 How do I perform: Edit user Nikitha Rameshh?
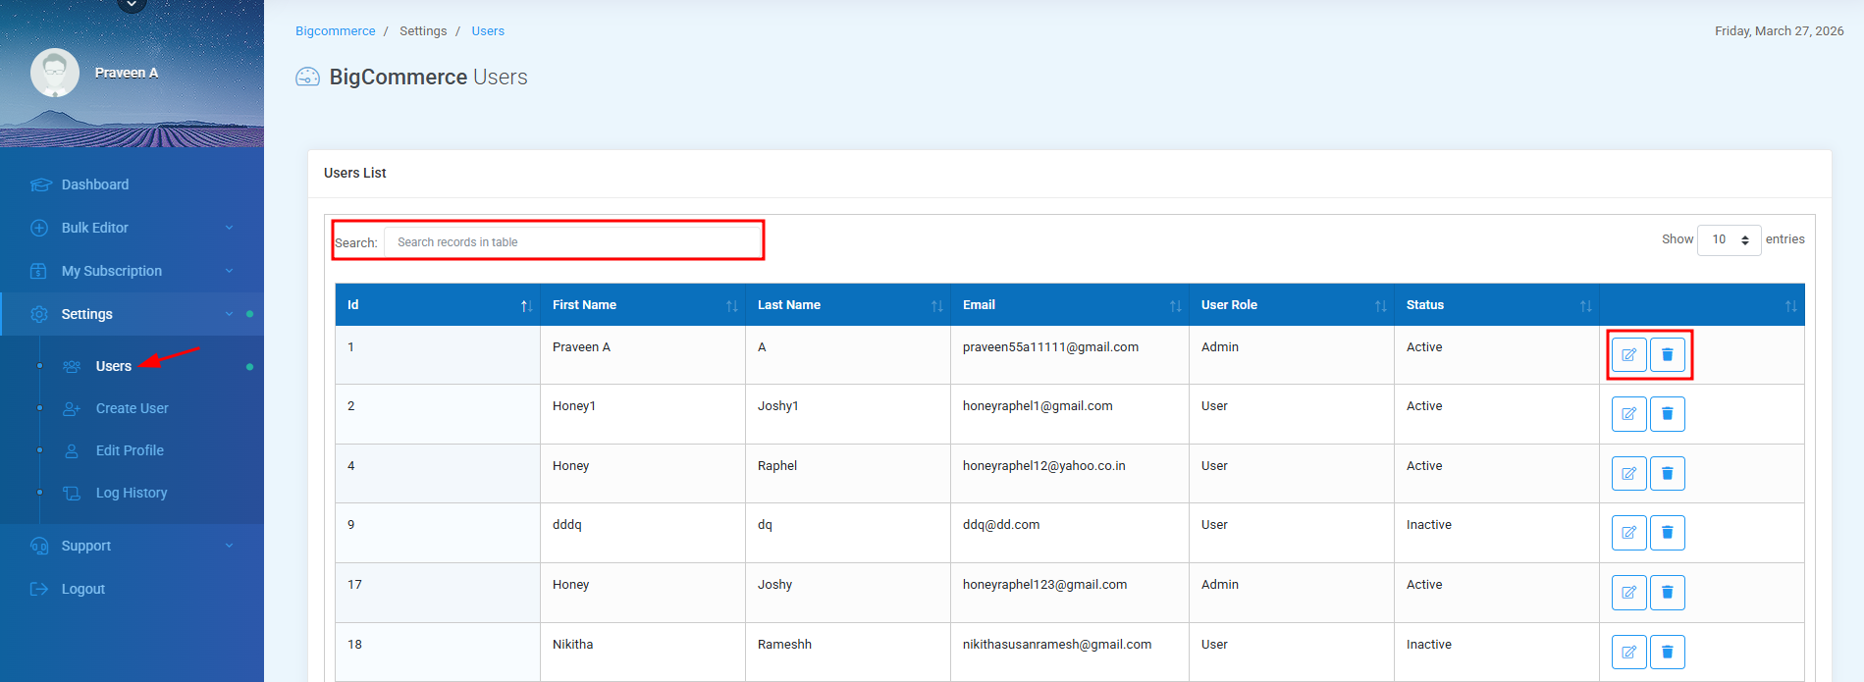[x=1628, y=652]
